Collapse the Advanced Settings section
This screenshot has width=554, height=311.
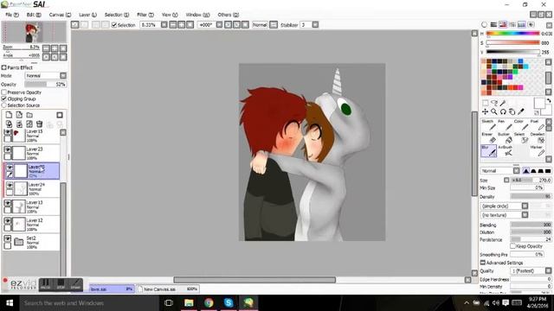[483, 263]
